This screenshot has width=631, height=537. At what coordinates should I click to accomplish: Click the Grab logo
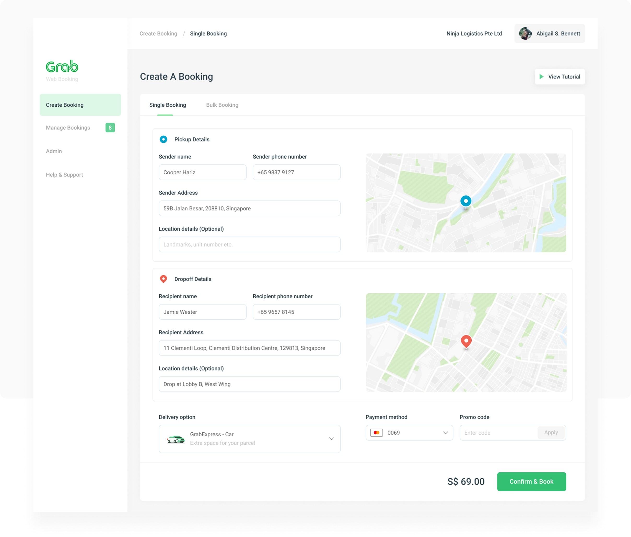click(x=62, y=66)
